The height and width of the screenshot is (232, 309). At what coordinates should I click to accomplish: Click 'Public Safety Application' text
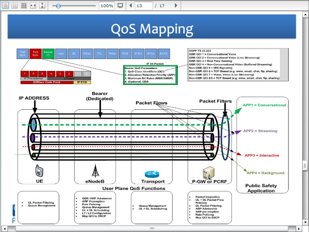(x=261, y=188)
